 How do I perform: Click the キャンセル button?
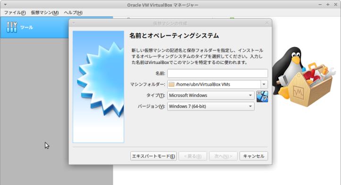pos(254,156)
